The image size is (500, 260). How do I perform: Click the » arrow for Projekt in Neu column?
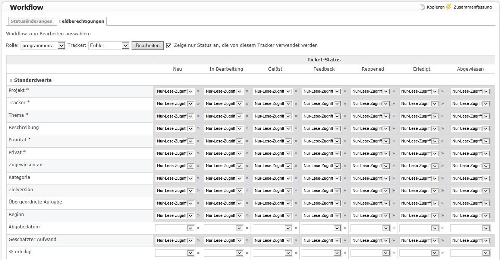point(198,91)
